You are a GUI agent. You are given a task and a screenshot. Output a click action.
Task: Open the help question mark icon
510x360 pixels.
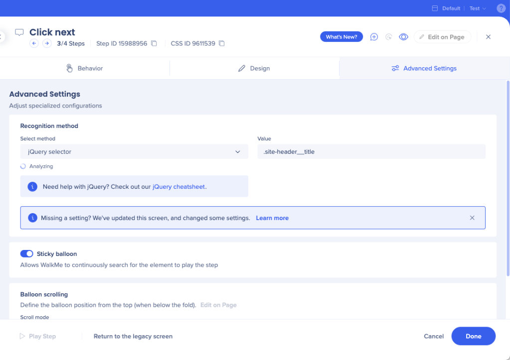(501, 8)
